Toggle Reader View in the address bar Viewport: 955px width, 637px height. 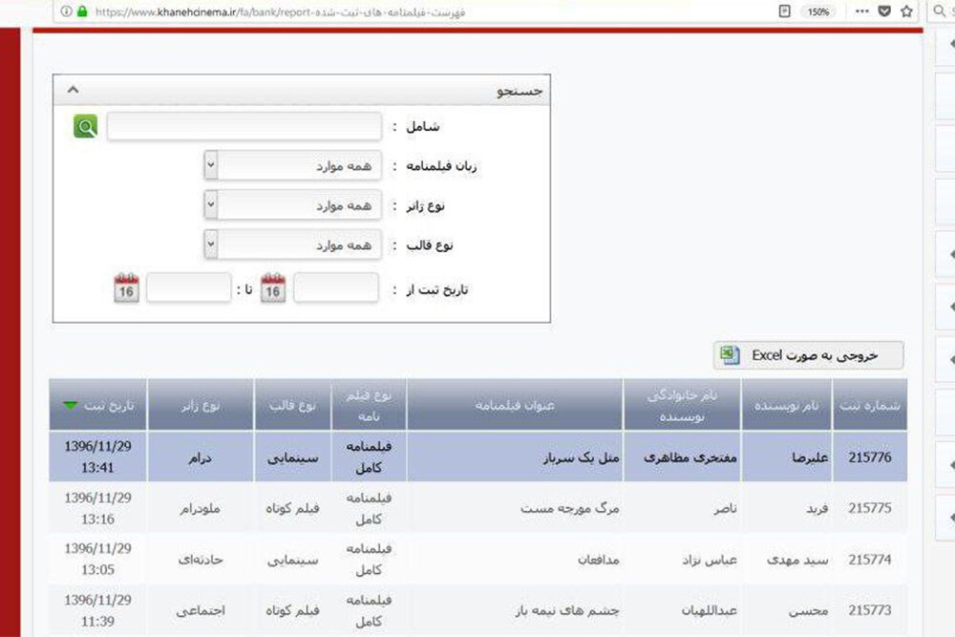(785, 11)
